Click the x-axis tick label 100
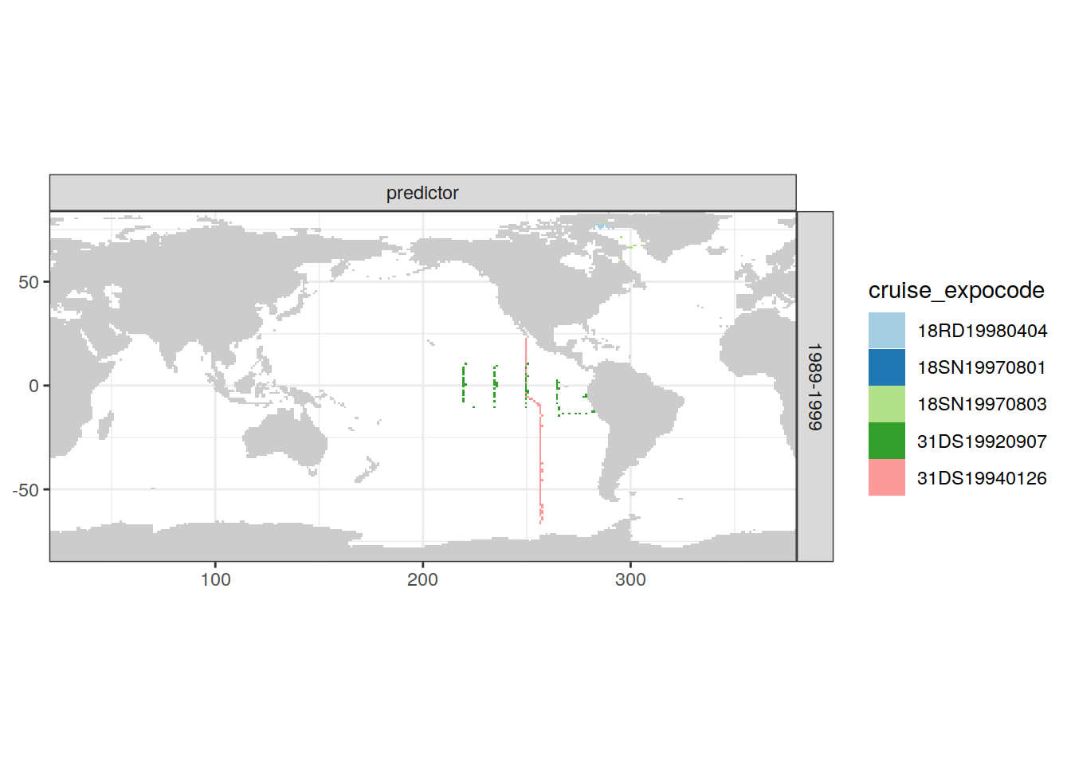1071x765 pixels. click(x=215, y=580)
